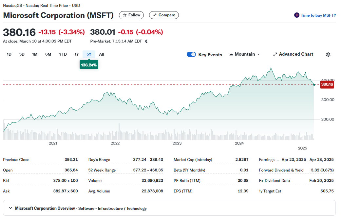Click the Ex-Dividend Date Feb 20, 2025

coord(321,181)
